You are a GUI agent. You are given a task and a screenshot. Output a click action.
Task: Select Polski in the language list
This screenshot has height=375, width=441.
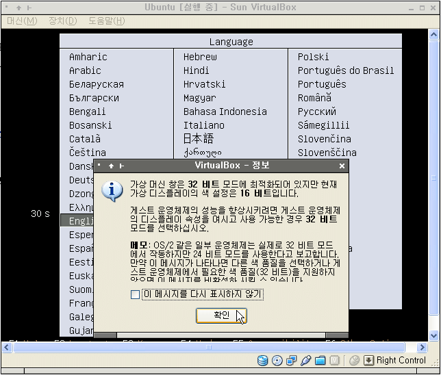(x=313, y=57)
